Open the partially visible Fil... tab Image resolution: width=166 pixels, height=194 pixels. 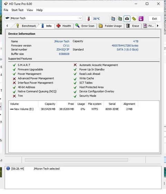(148, 26)
